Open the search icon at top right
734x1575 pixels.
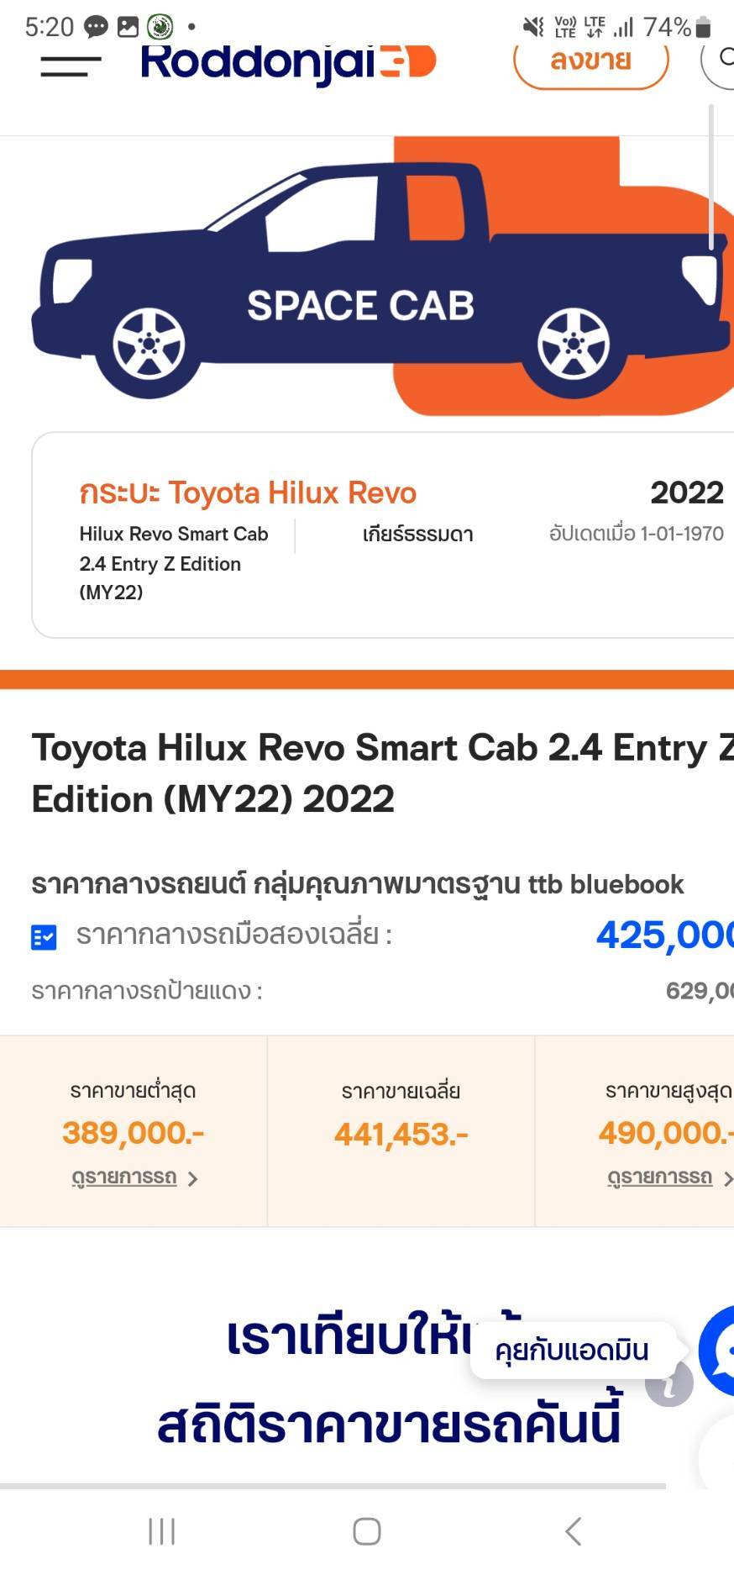[x=721, y=59]
